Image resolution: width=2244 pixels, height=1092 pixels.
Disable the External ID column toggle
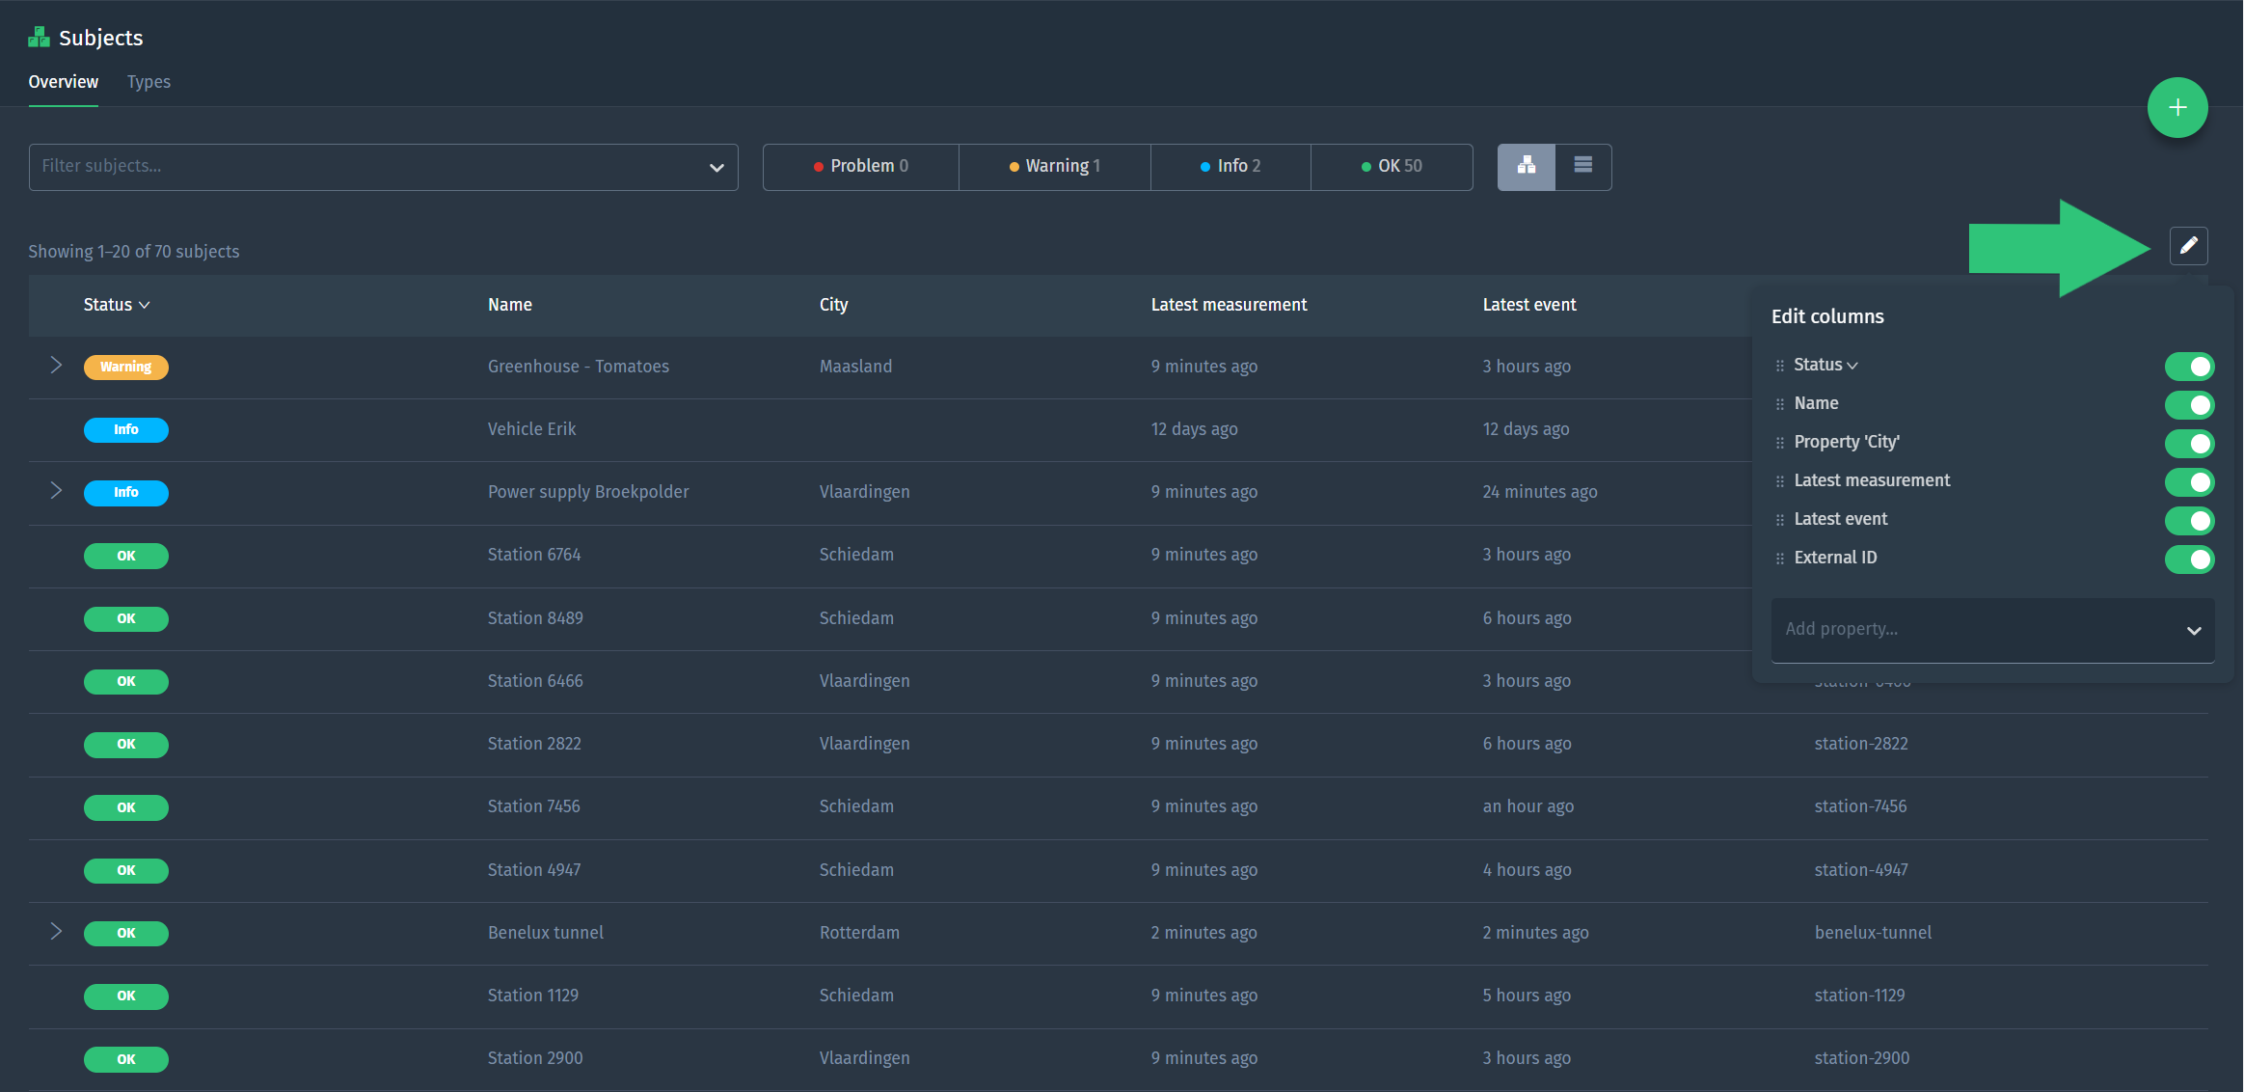[x=2189, y=559]
